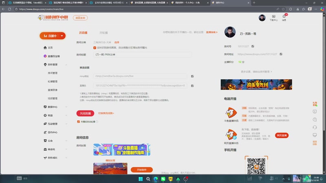Open the 直播指南 link
The image size is (326, 183).
211,33
